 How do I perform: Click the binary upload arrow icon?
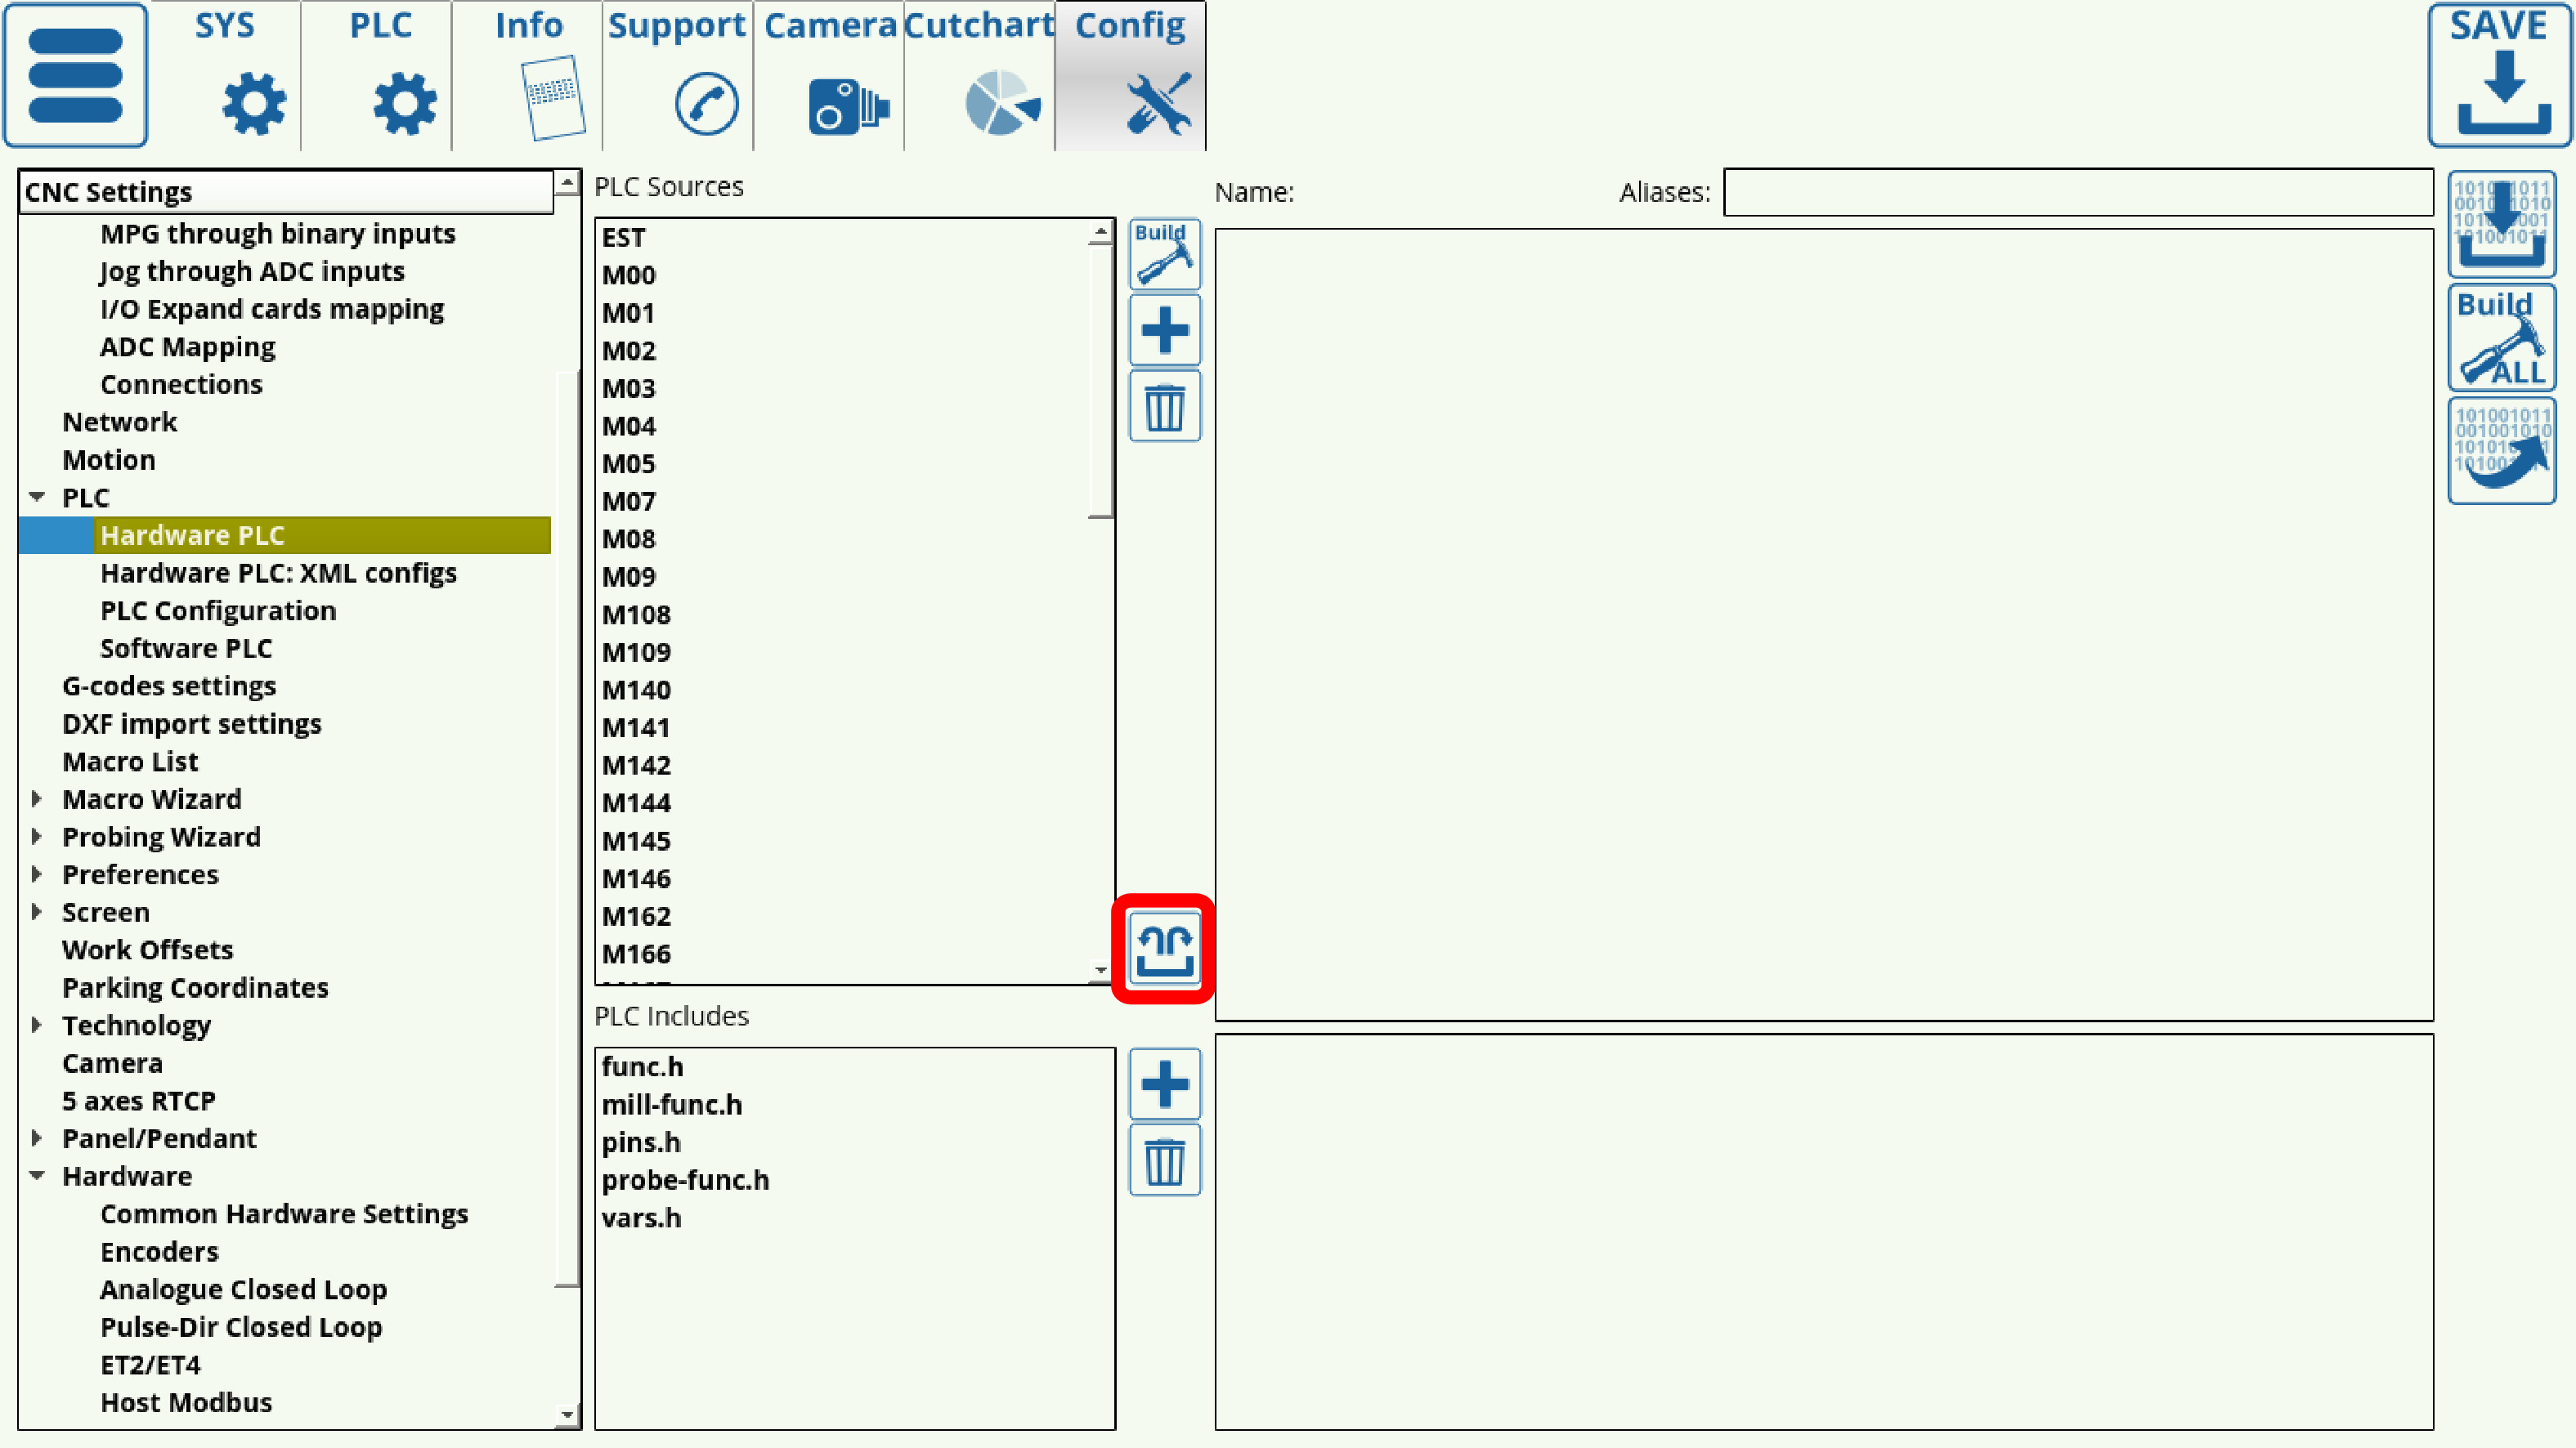pos(2500,451)
